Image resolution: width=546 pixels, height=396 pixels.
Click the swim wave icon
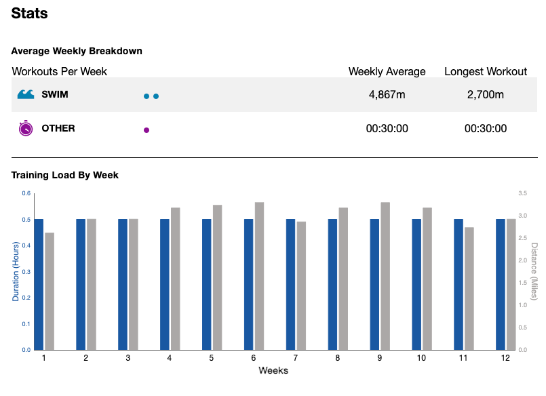point(26,95)
